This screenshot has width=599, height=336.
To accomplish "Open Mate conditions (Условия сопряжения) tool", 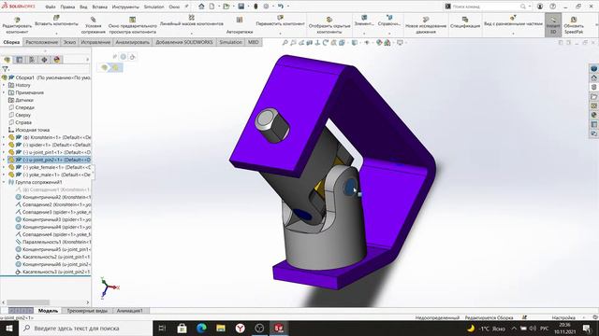I will [94, 25].
